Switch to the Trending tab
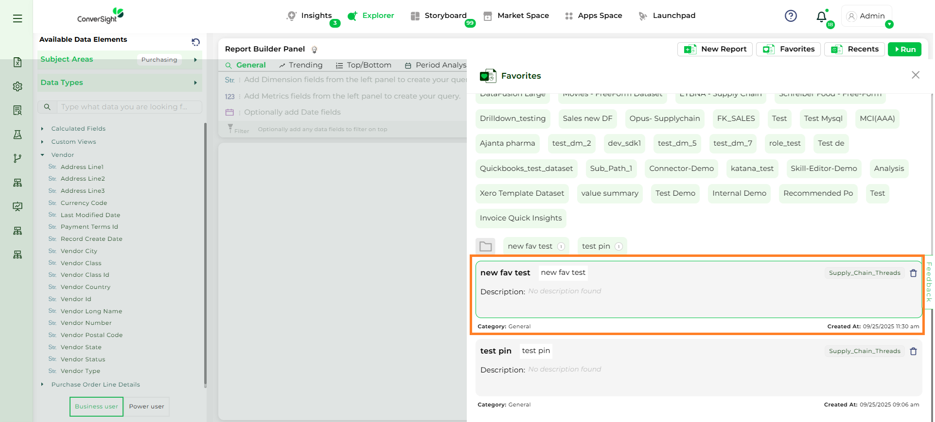Image resolution: width=935 pixels, height=422 pixels. coord(300,65)
